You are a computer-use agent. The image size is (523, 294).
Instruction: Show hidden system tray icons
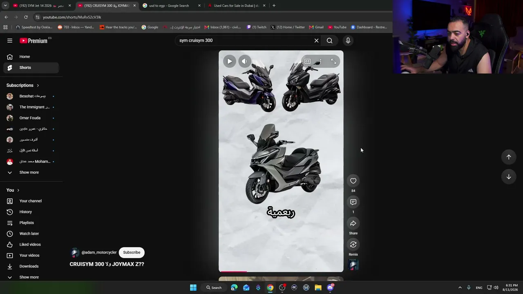(460, 287)
